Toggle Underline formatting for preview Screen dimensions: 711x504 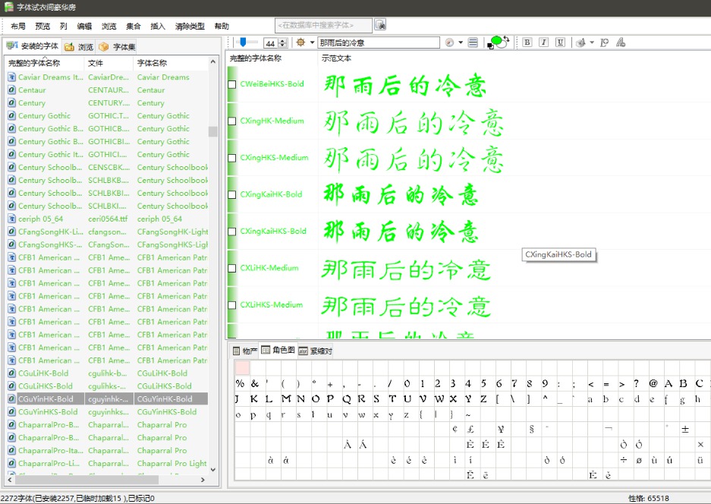click(x=561, y=43)
